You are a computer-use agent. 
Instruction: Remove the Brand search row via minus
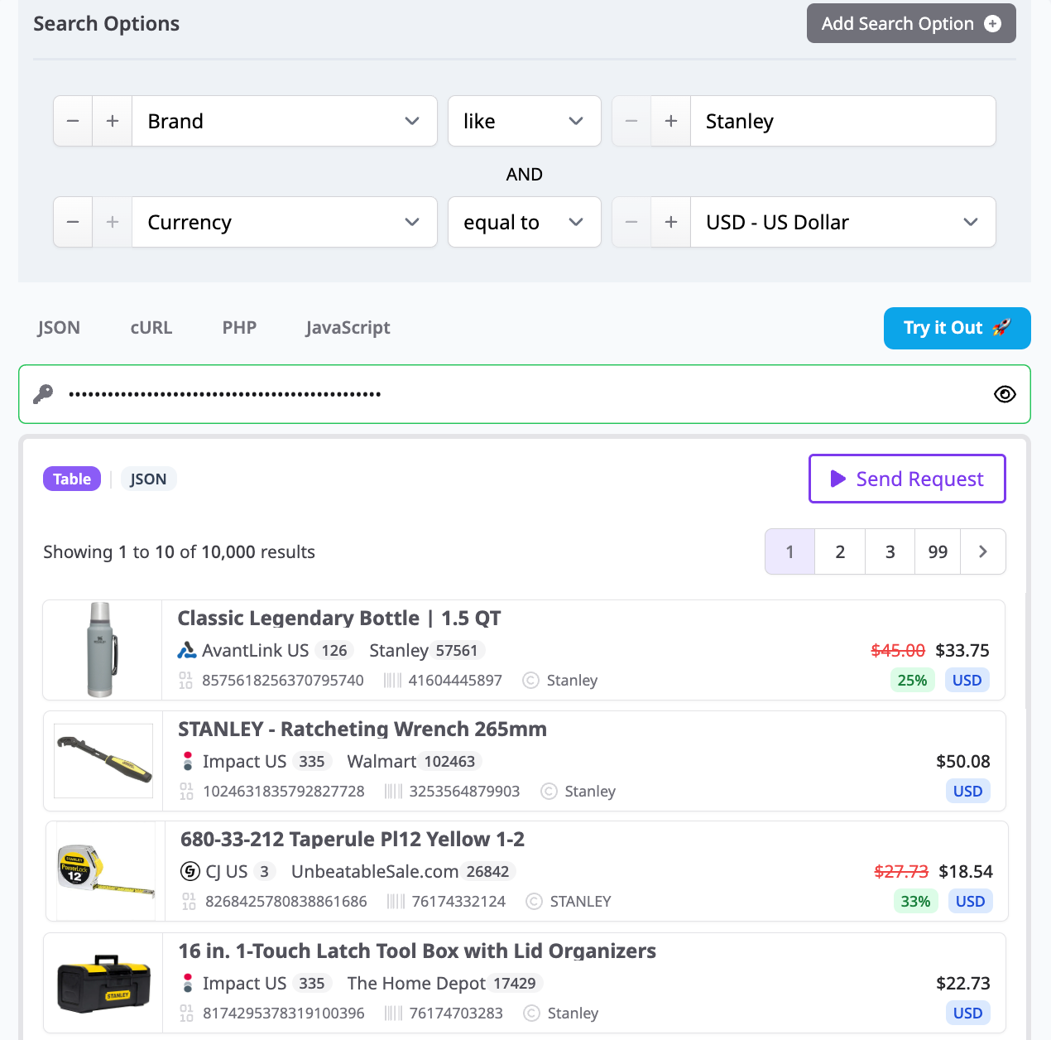pos(73,121)
